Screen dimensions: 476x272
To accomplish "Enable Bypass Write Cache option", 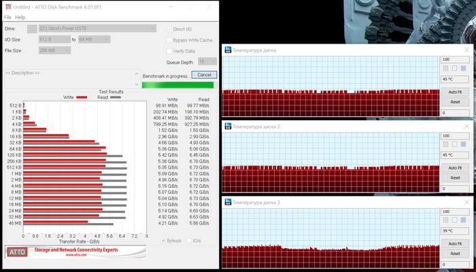I will click(x=169, y=40).
